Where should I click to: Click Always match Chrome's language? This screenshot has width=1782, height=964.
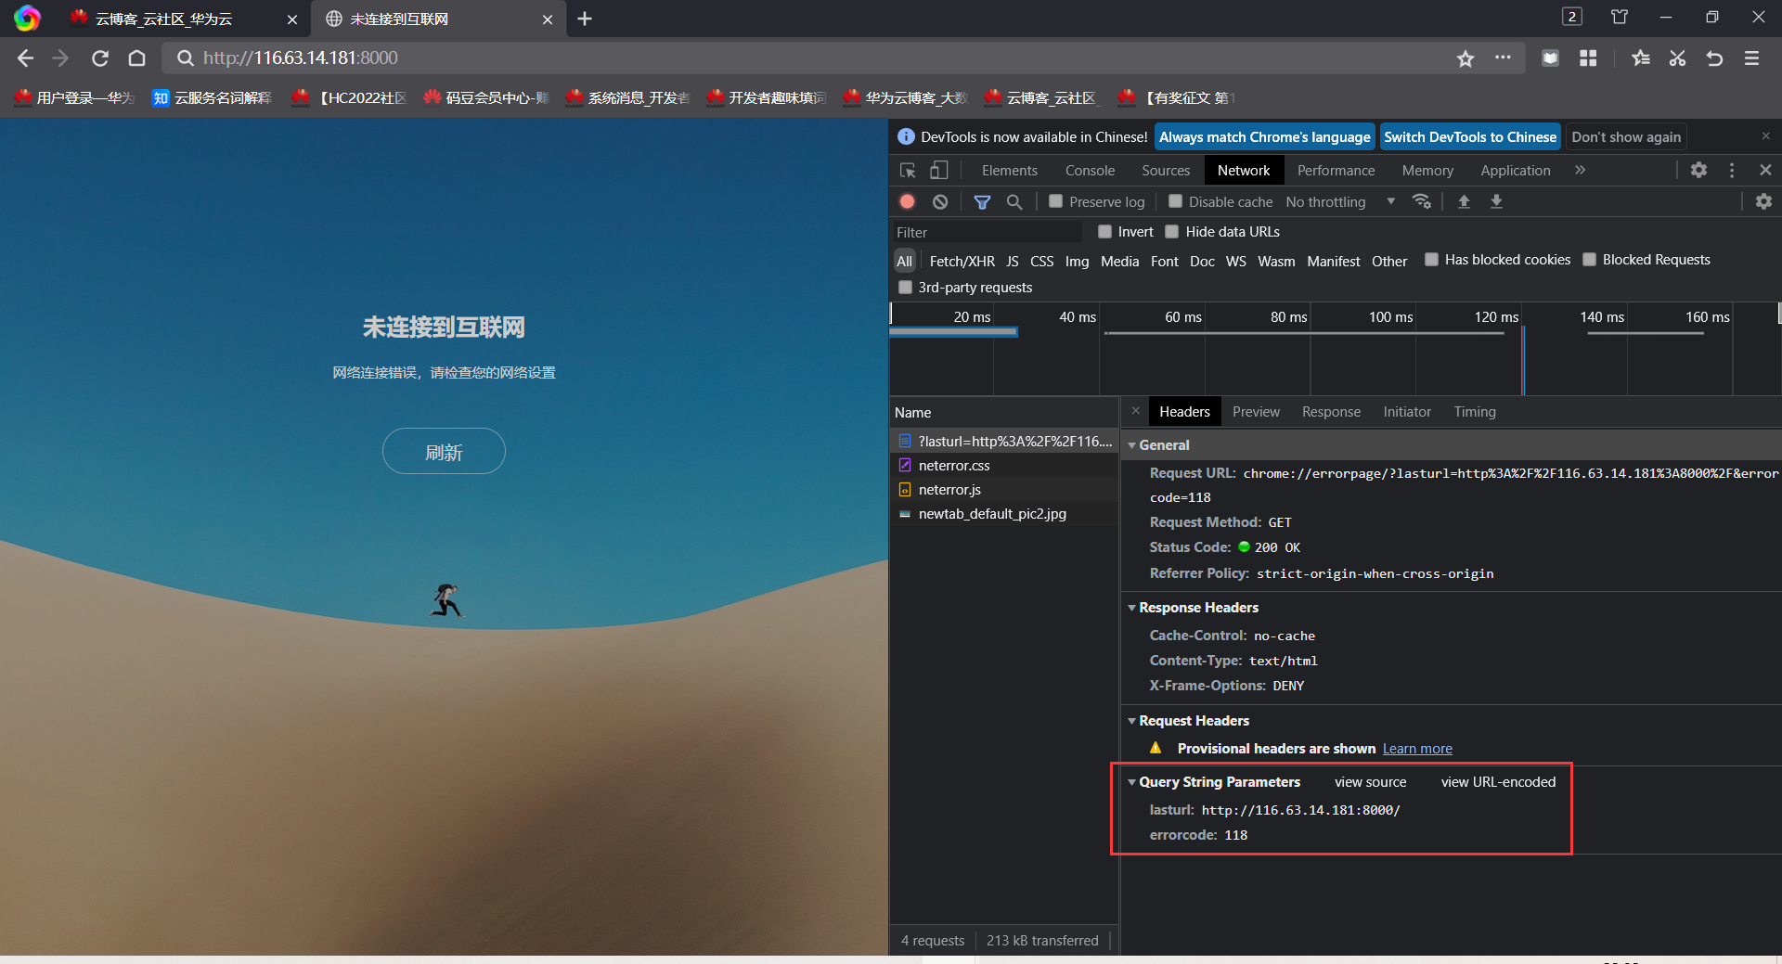point(1264,137)
